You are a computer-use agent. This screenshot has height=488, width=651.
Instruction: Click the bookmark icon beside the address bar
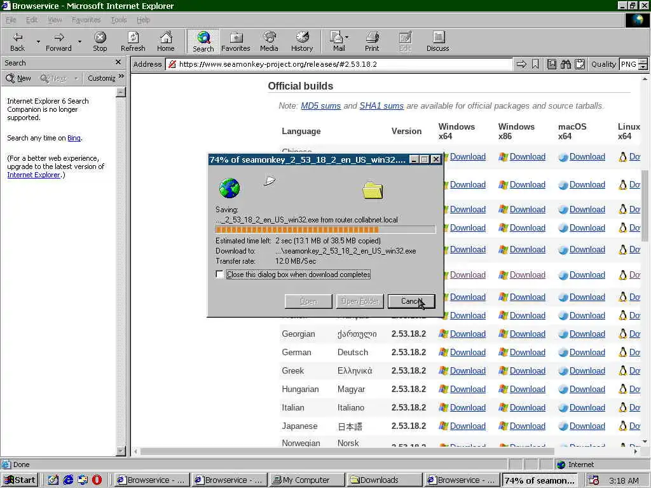[x=535, y=64]
